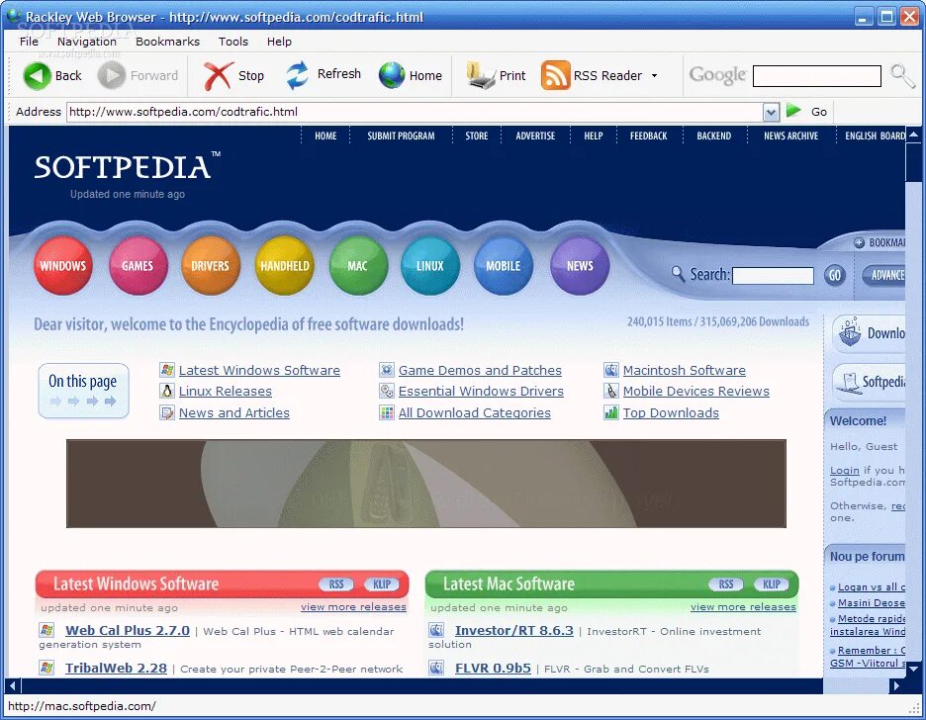Click the red X Stop icon
Image resolution: width=926 pixels, height=720 pixels.
pos(218,76)
